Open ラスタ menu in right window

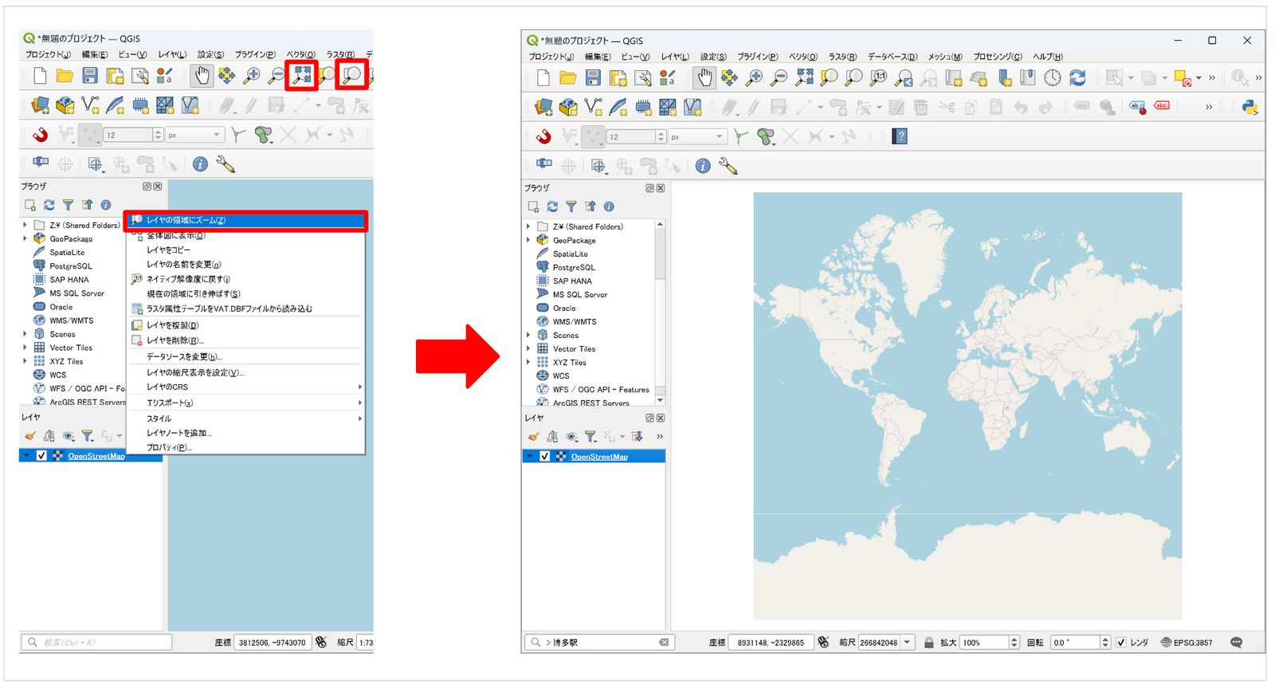click(842, 57)
